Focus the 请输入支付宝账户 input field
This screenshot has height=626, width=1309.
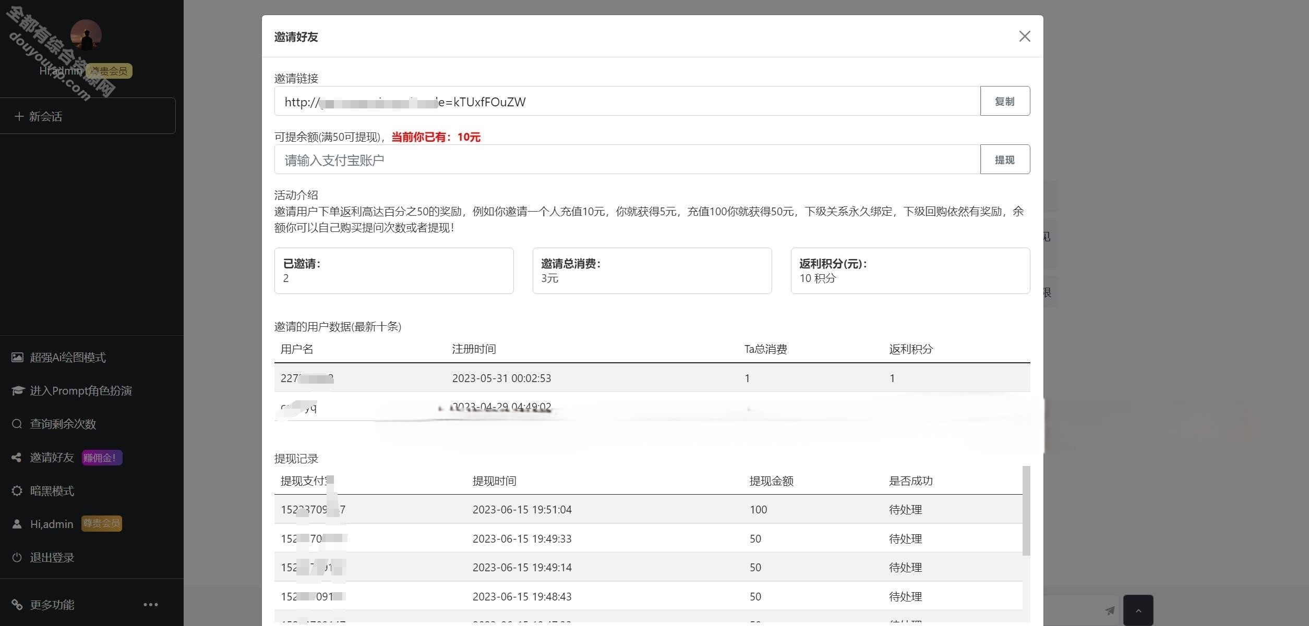(x=627, y=159)
